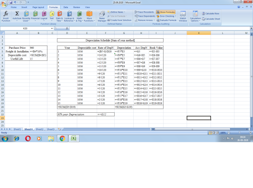Zoom out with the minus button
253x188 pixels.
pyautogui.click(x=229, y=133)
